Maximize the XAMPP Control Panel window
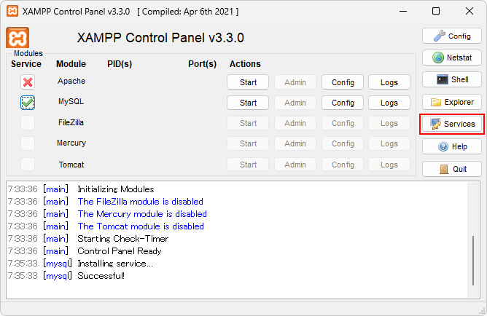The height and width of the screenshot is (316, 487). point(436,12)
